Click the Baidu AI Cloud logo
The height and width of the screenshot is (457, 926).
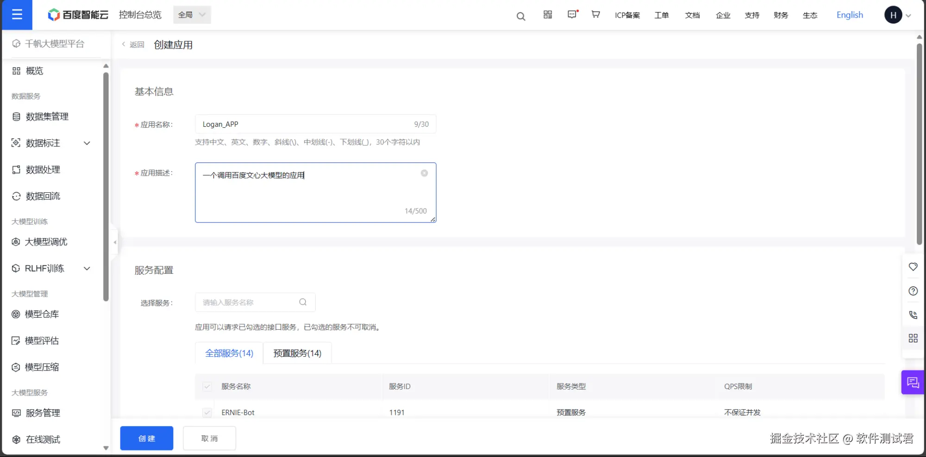click(78, 15)
